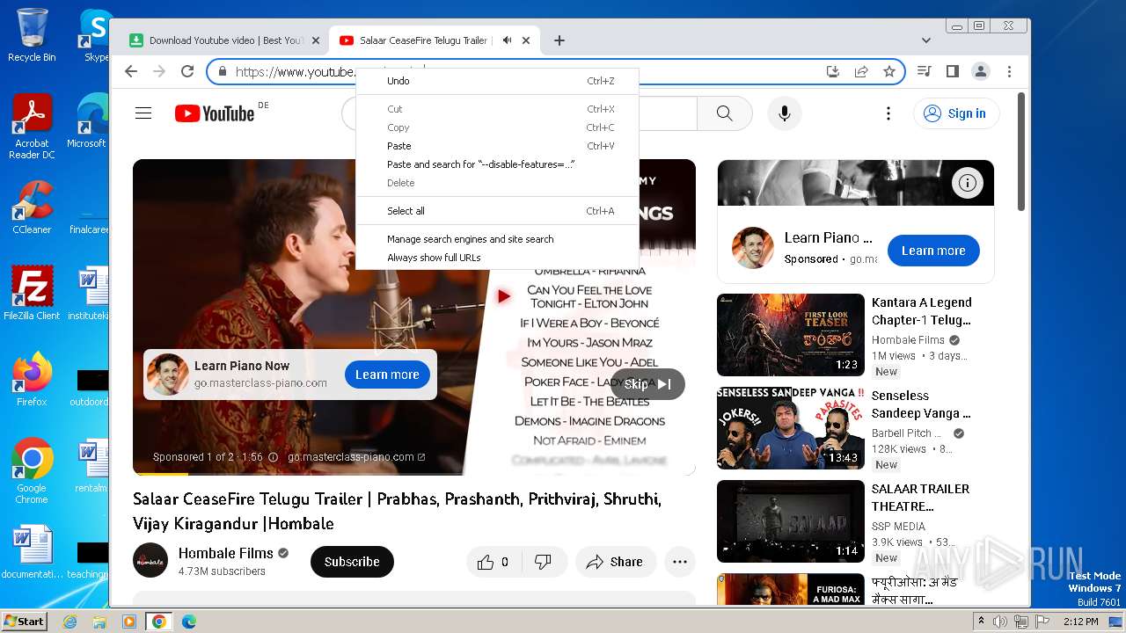Click the taskbar clock 2:12 PM
This screenshot has height=633, width=1126.
[1080, 622]
